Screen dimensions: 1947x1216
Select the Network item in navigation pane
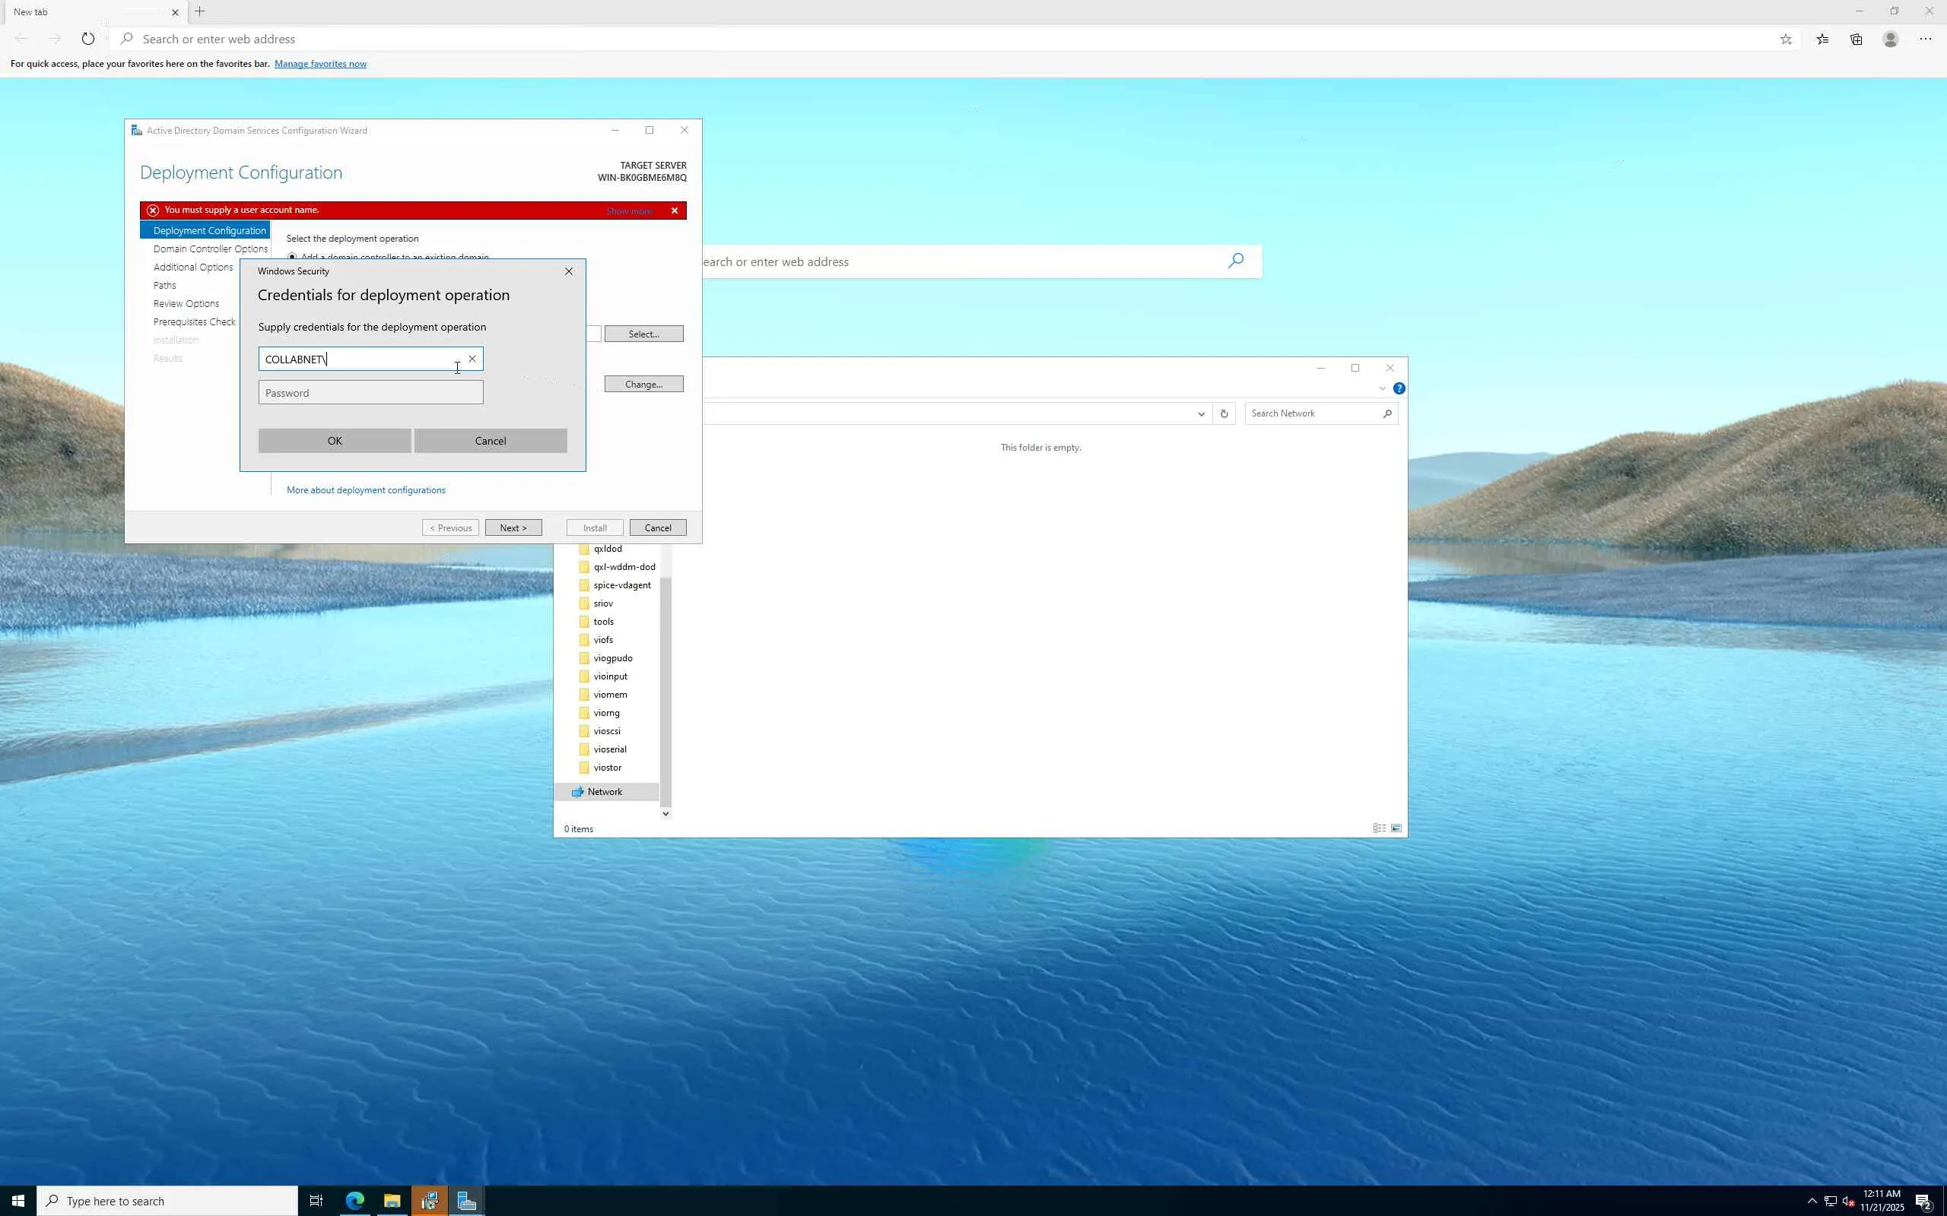(604, 791)
